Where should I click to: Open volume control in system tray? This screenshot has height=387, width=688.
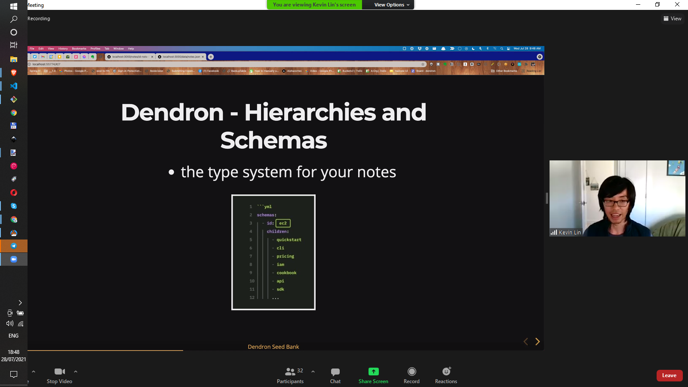click(x=10, y=323)
